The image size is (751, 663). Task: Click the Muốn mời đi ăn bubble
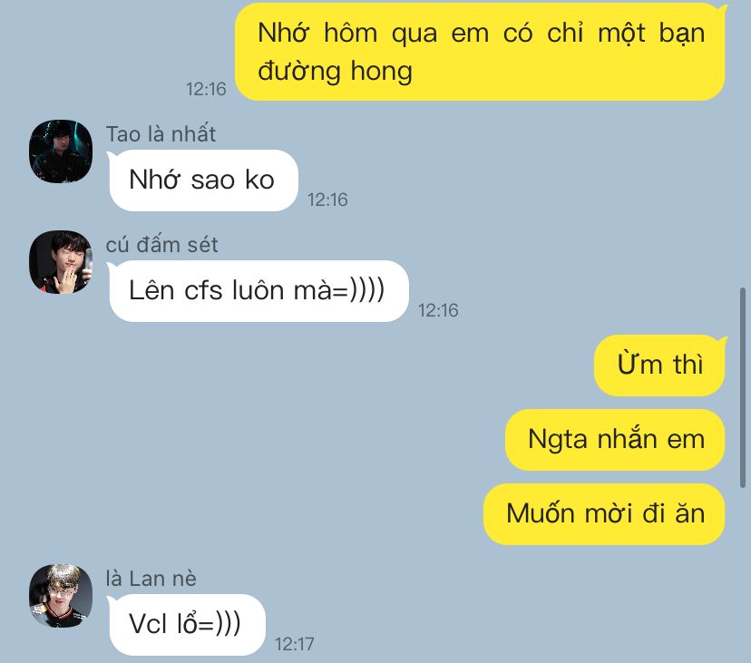(604, 514)
